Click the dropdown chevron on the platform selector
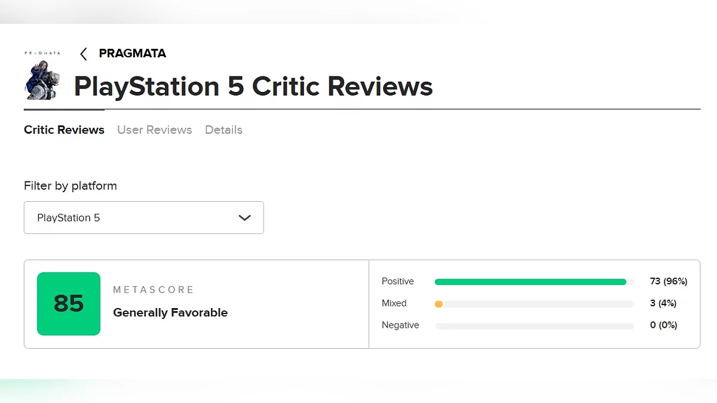Image resolution: width=717 pixels, height=403 pixels. click(x=244, y=218)
